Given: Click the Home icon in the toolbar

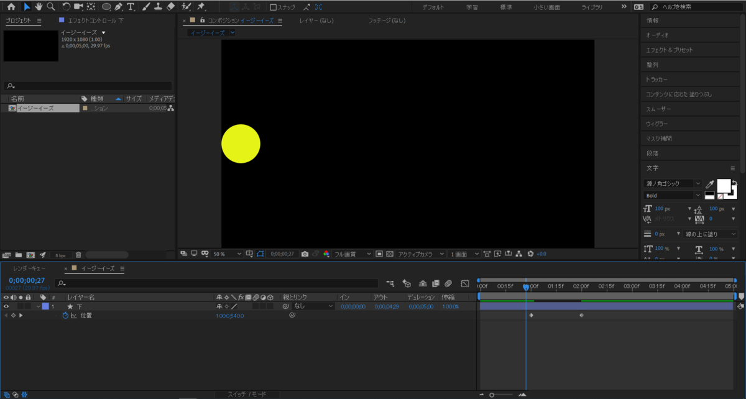Looking at the screenshot, I should (11, 7).
